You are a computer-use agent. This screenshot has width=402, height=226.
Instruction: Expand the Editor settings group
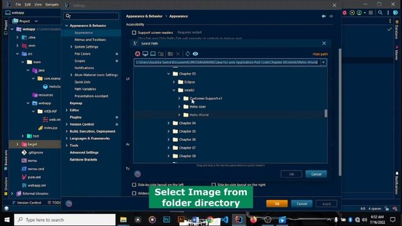click(67, 110)
